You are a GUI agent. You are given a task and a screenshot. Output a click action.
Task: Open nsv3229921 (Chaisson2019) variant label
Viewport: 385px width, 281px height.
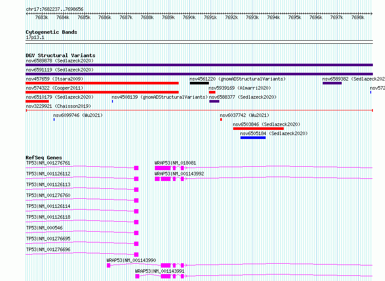tap(58, 106)
